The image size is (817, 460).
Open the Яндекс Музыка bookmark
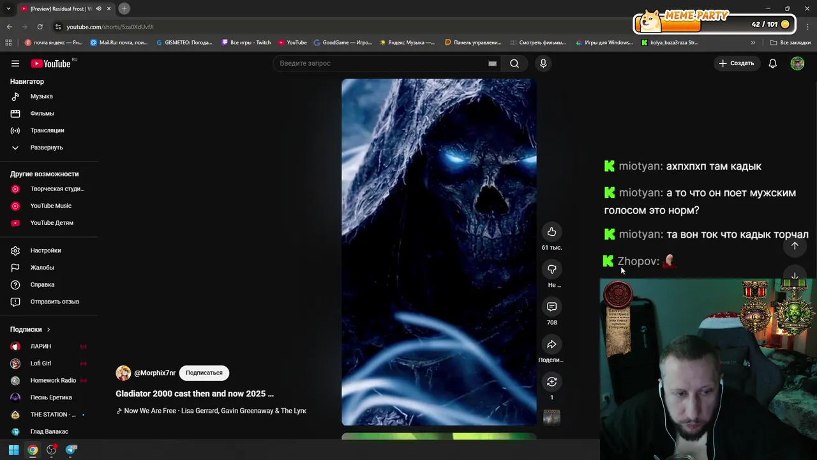pos(407,43)
